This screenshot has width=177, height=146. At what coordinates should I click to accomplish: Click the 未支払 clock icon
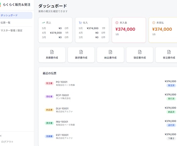pos(154,23)
